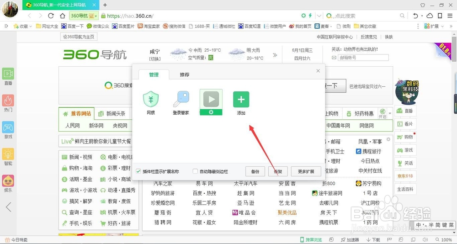Click the address bar URL field
This screenshot has width=457, height=244.
coord(200,16)
